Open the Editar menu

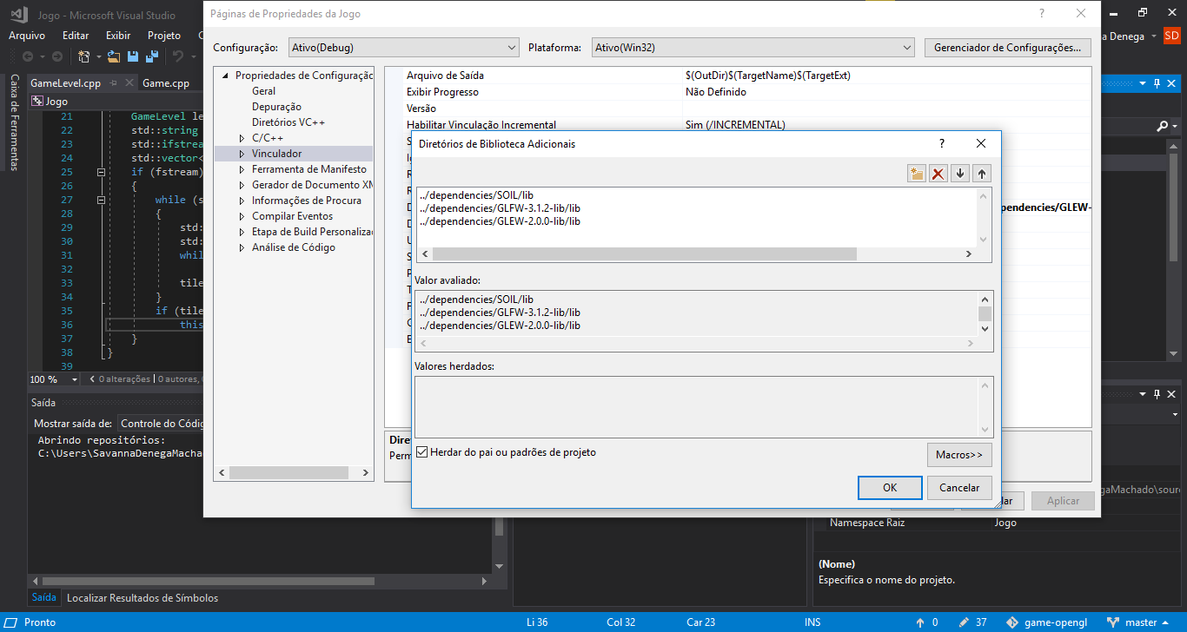pyautogui.click(x=76, y=36)
